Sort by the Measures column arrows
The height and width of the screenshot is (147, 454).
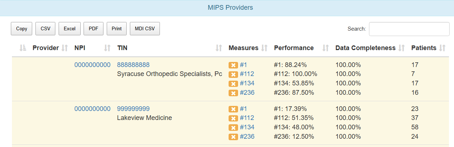pos(264,48)
